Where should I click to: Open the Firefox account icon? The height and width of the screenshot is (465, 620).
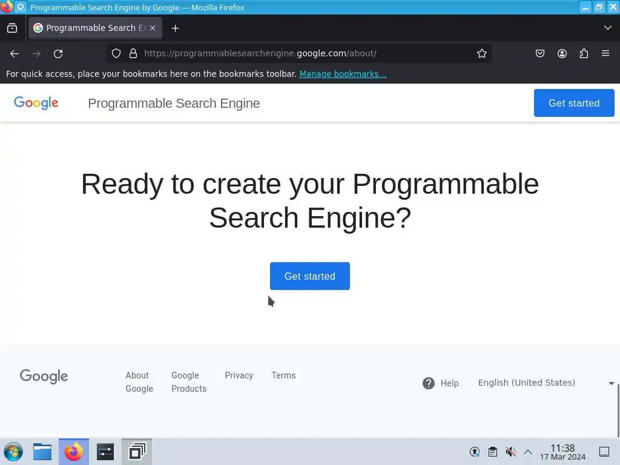562,53
